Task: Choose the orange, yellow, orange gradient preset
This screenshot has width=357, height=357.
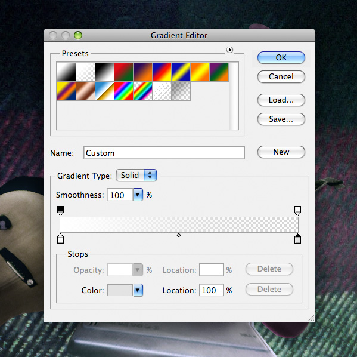Action: pyautogui.click(x=200, y=72)
